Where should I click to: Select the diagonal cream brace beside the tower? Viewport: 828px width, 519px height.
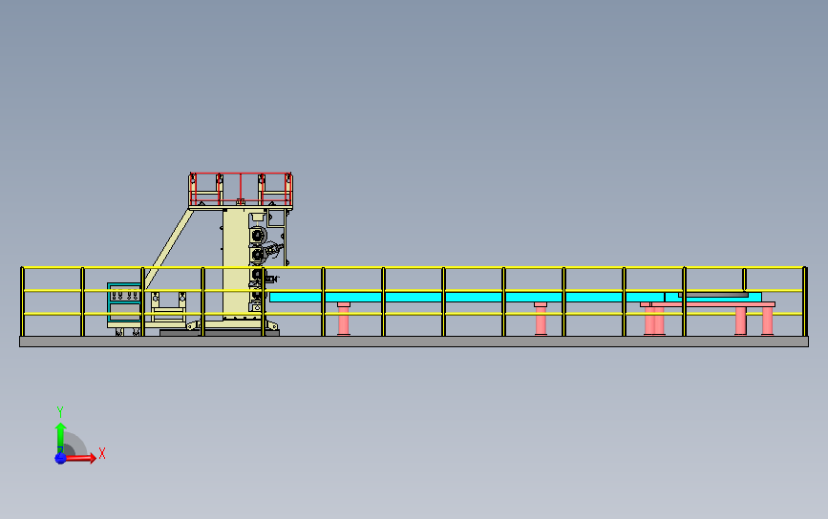[169, 248]
